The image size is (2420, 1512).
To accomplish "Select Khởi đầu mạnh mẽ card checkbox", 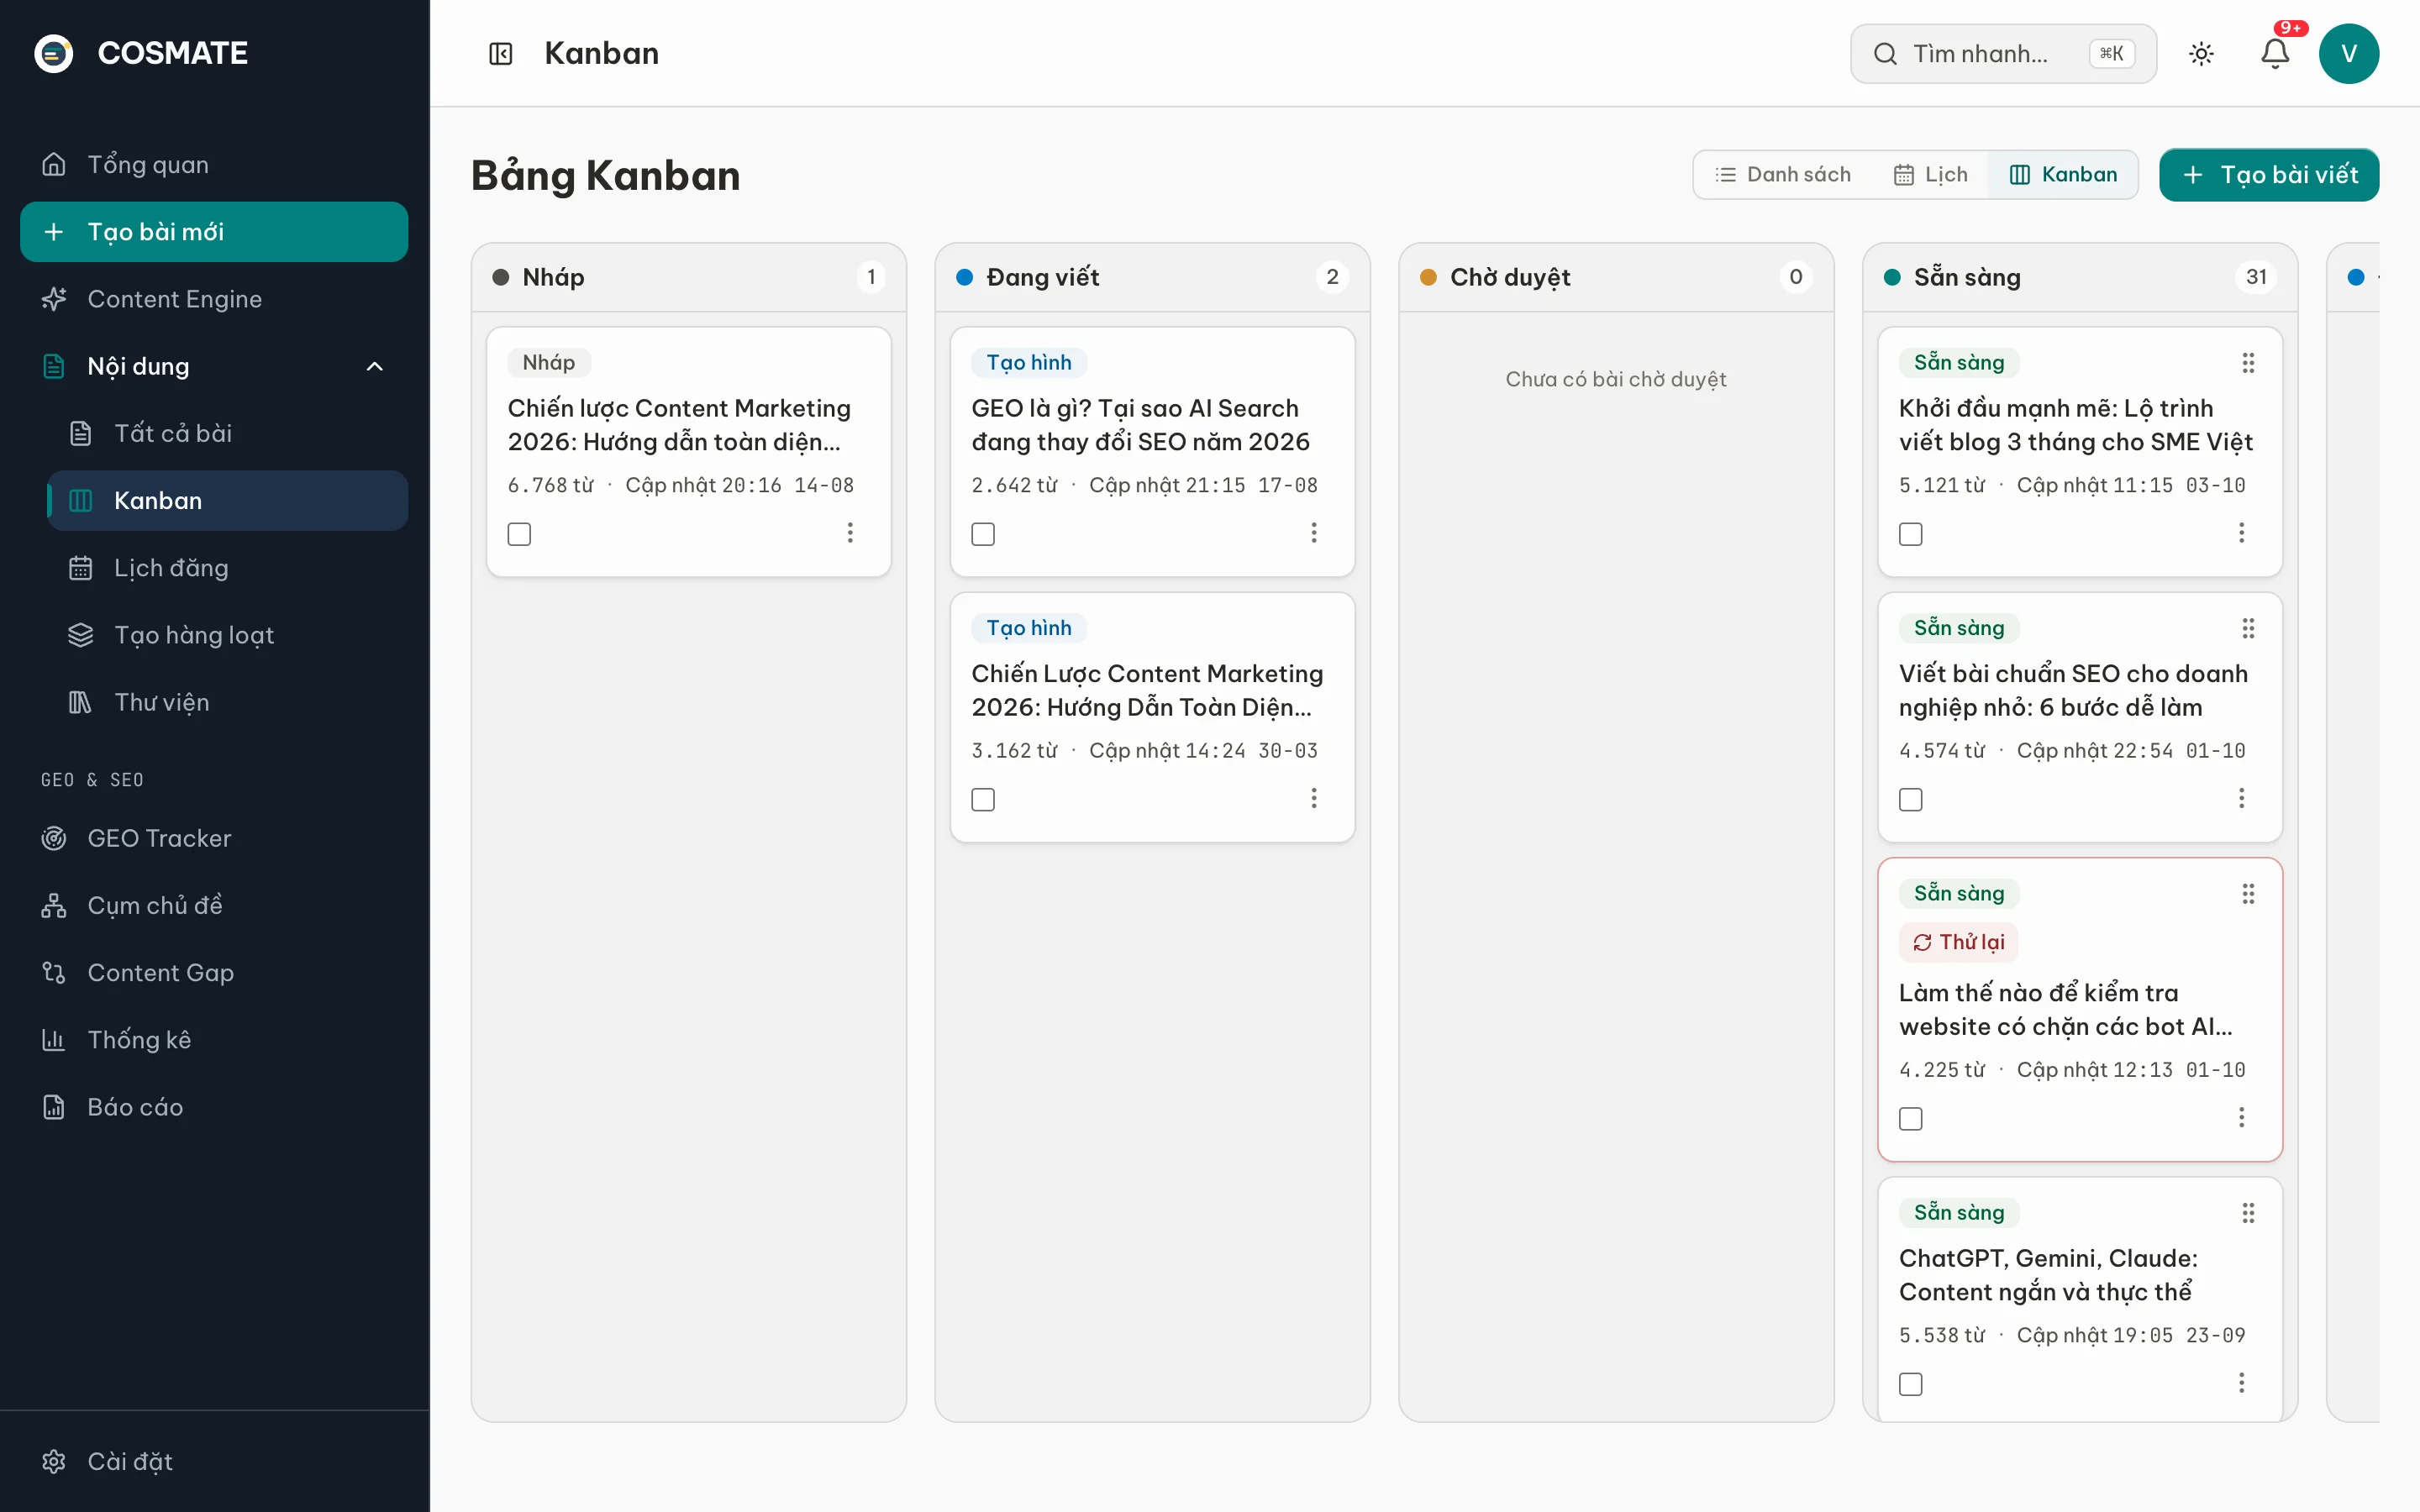I will [1911, 534].
